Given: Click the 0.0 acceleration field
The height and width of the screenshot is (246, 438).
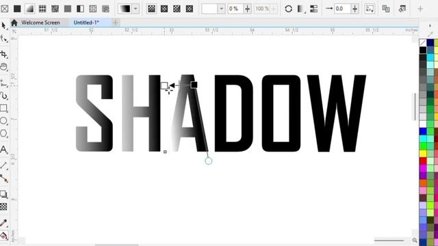Looking at the screenshot, I should (342, 9).
